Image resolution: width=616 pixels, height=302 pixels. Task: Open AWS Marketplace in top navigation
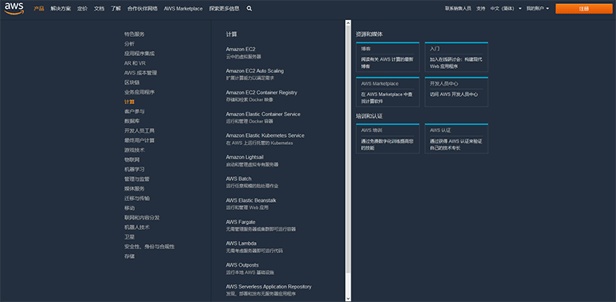click(184, 9)
